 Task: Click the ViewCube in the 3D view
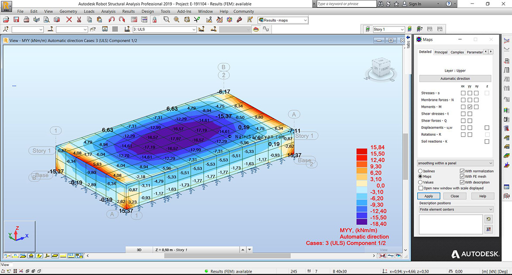(381, 68)
